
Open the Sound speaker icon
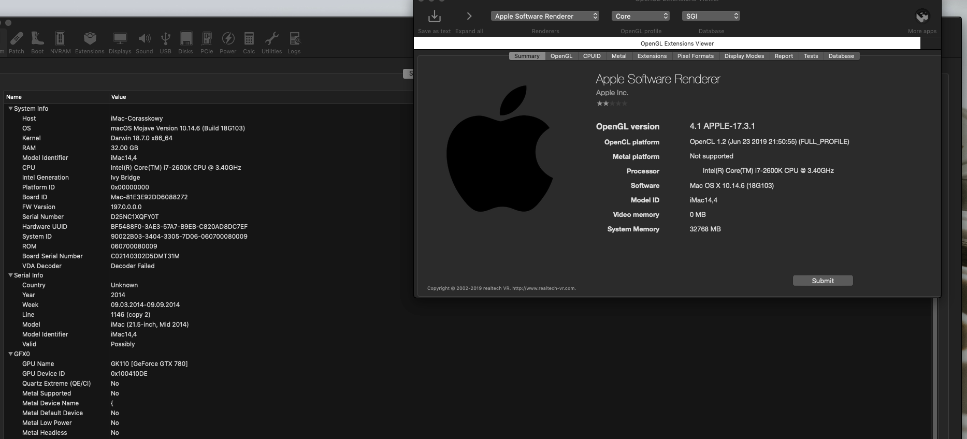(x=145, y=42)
